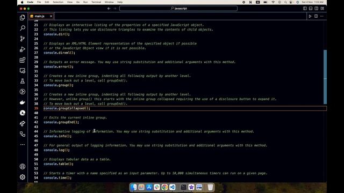Split the editor right
Viewport: 344px width, 193px height.
click(316, 16)
